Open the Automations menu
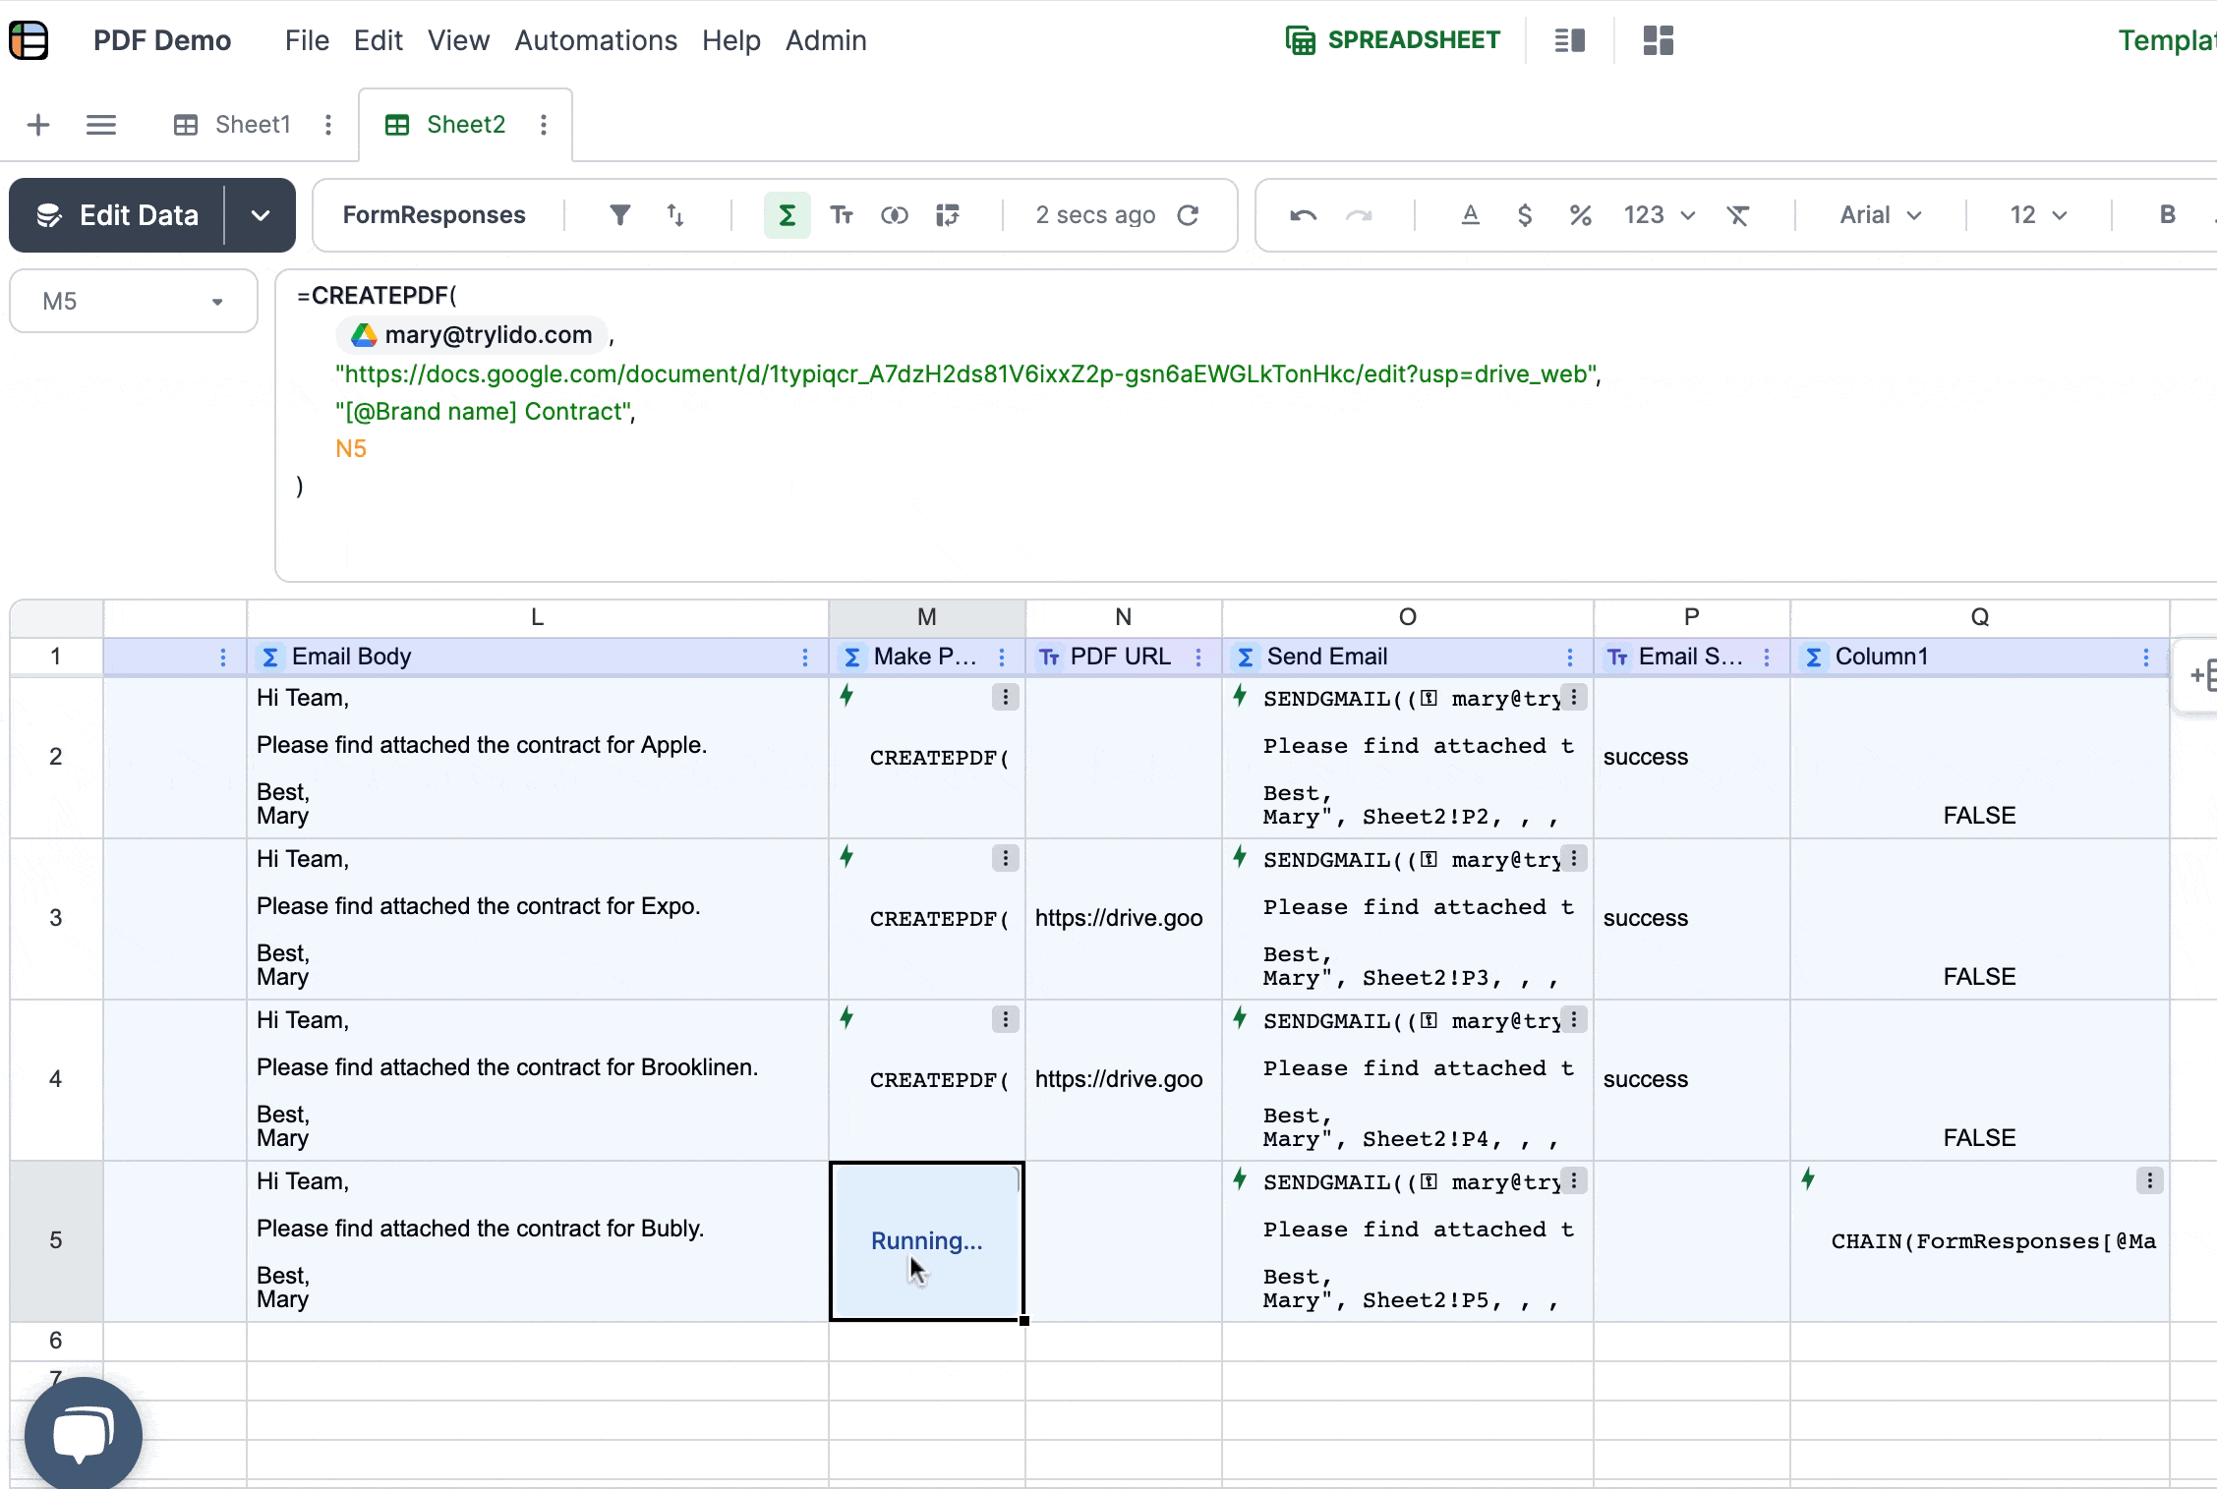The image size is (2217, 1489). 596,40
